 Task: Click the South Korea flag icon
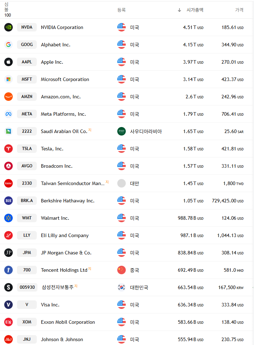tap(122, 287)
